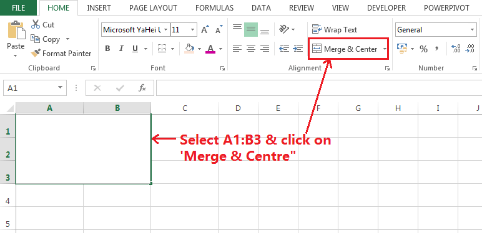482x233 pixels.
Task: Expand the Name Box dropdown arrow
Action: pyautogui.click(x=60, y=88)
